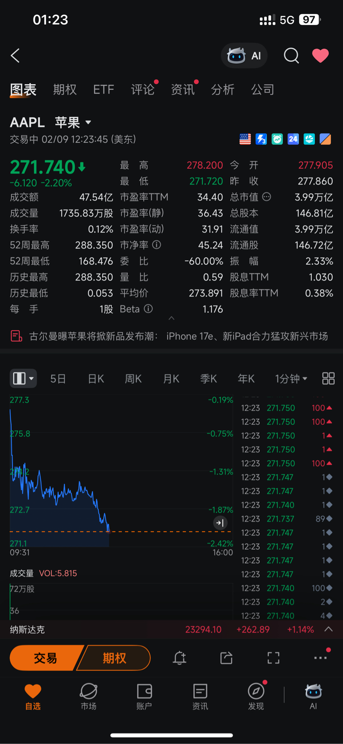Go to 发现 in bottom nav
Screen dimensions: 343x744
coord(256,697)
